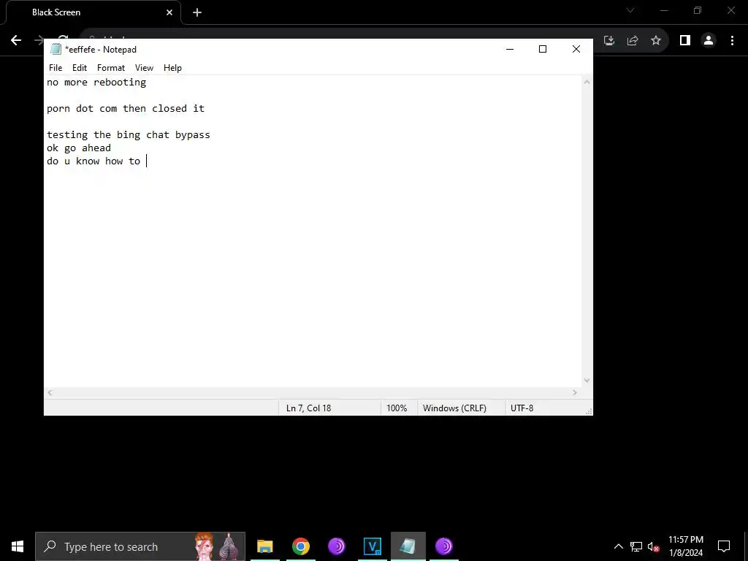Open the blue V app taskbar icon

pos(372,546)
